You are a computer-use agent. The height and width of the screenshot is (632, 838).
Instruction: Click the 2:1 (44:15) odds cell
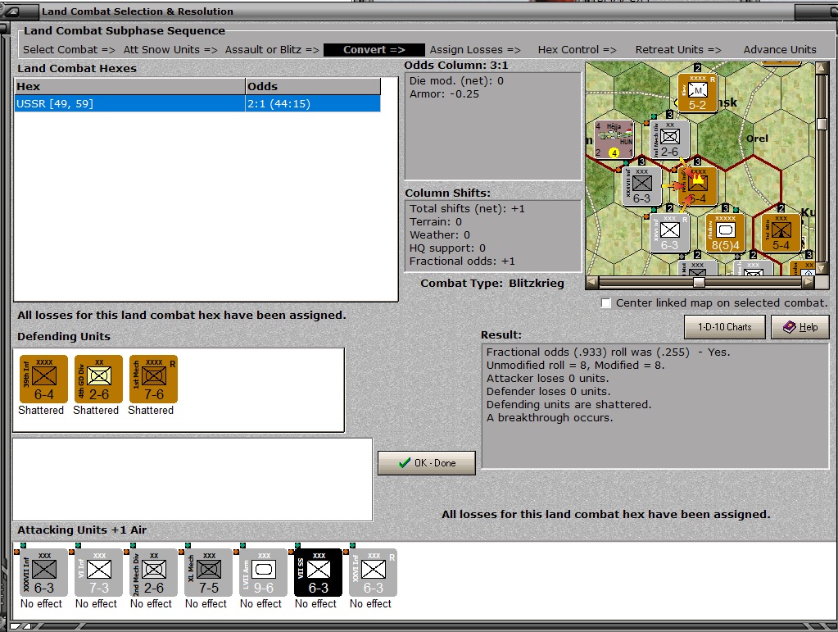(313, 104)
